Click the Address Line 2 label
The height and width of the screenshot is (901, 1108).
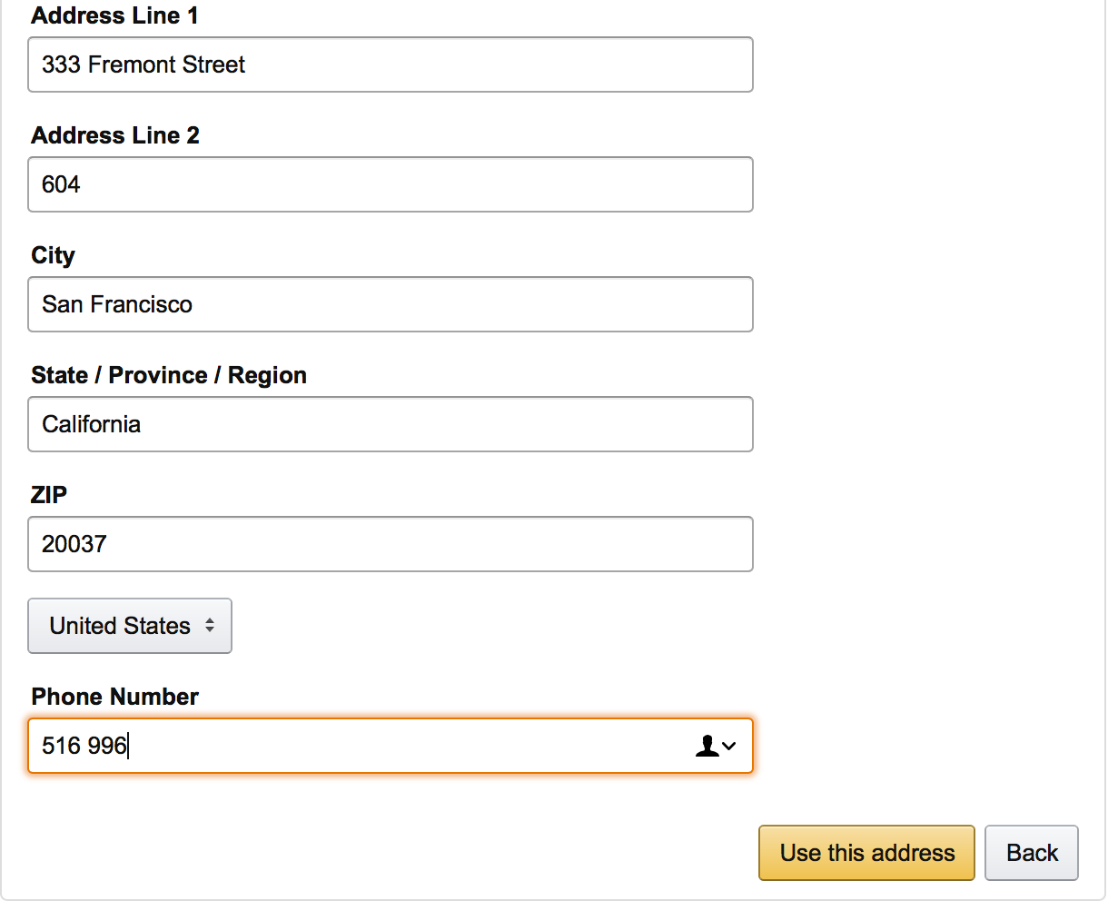(x=114, y=135)
